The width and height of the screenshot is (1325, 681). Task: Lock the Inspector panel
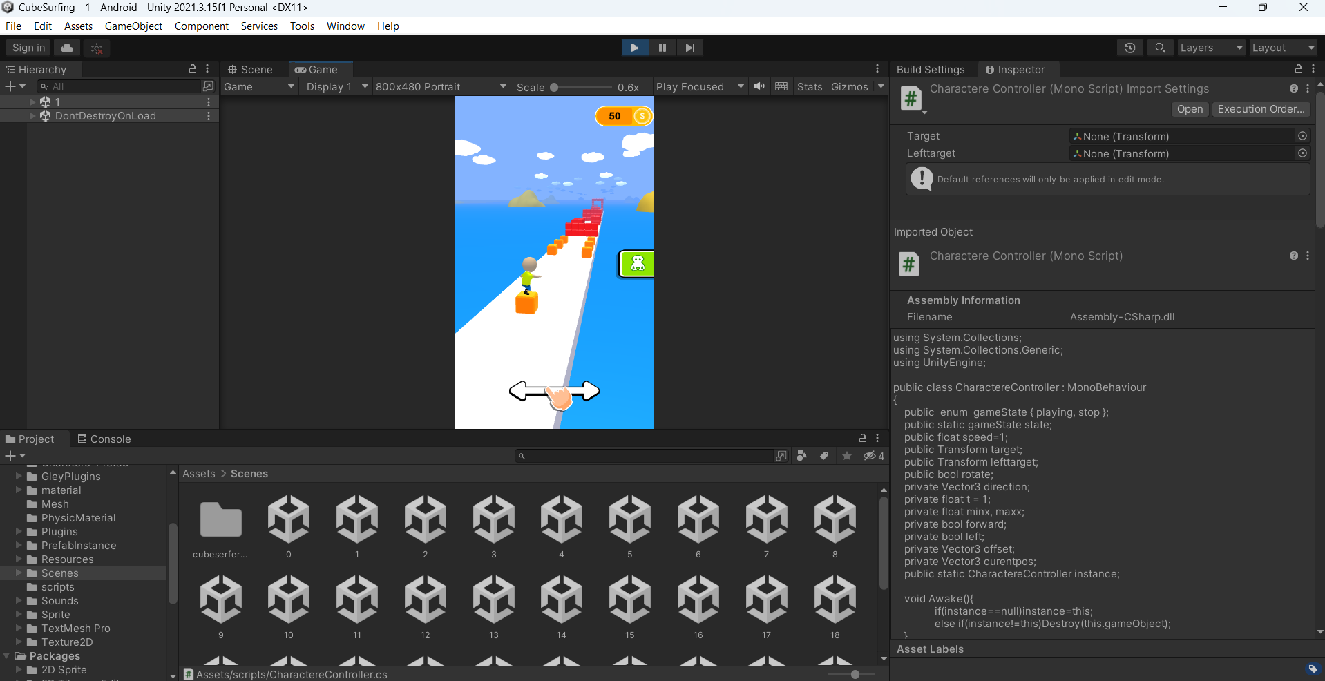pos(1298,69)
